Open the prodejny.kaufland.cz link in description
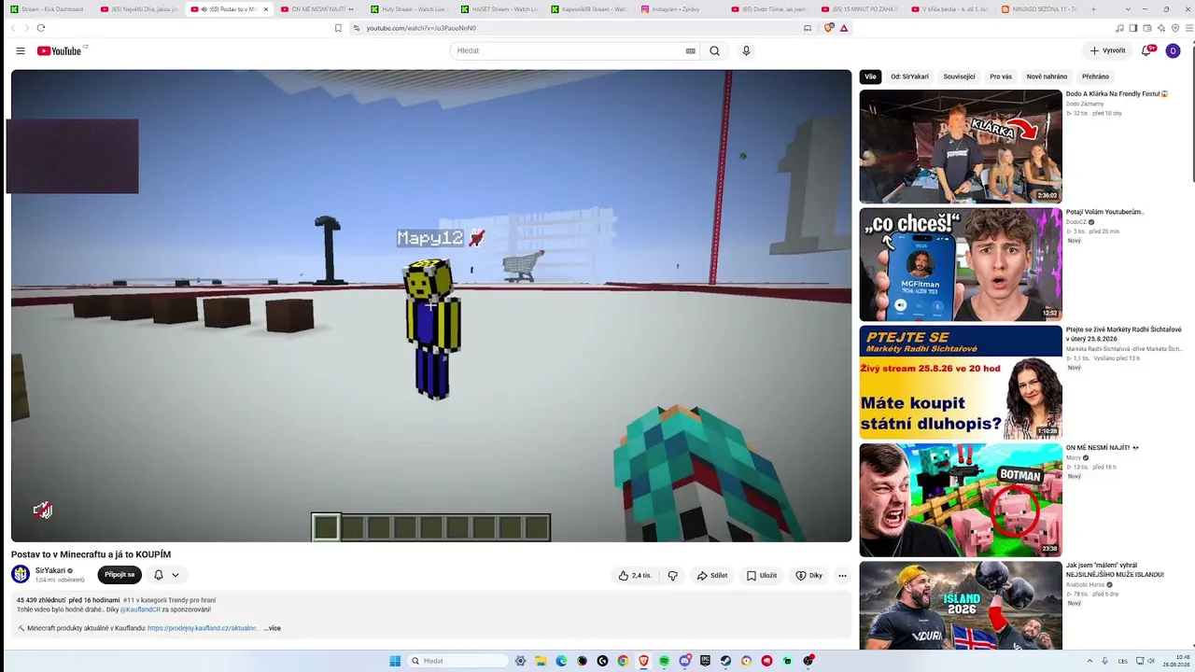 click(202, 628)
